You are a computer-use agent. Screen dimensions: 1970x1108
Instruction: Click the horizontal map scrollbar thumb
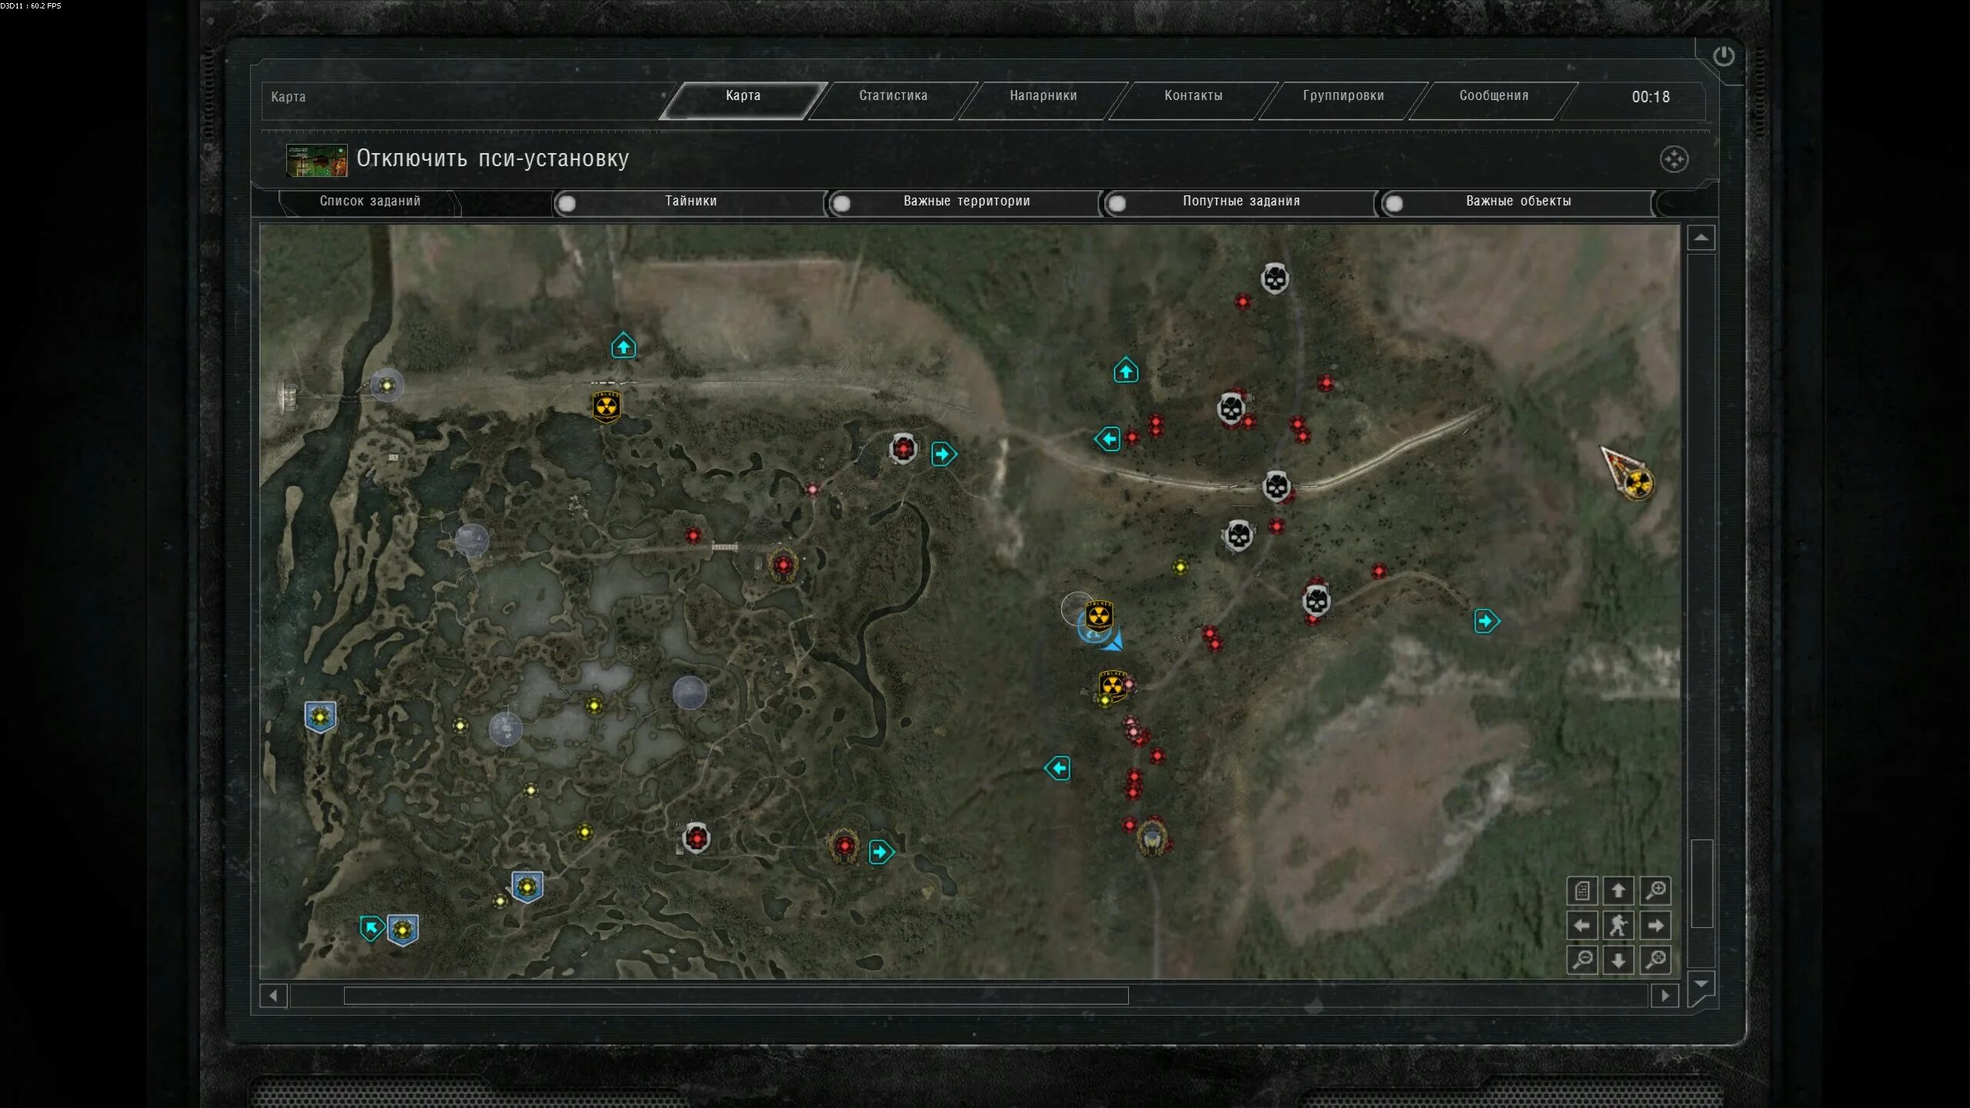point(735,996)
